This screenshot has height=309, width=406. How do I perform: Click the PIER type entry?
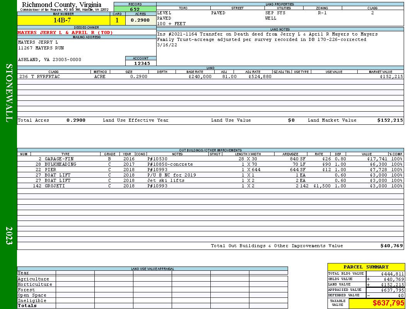[x=50, y=170]
